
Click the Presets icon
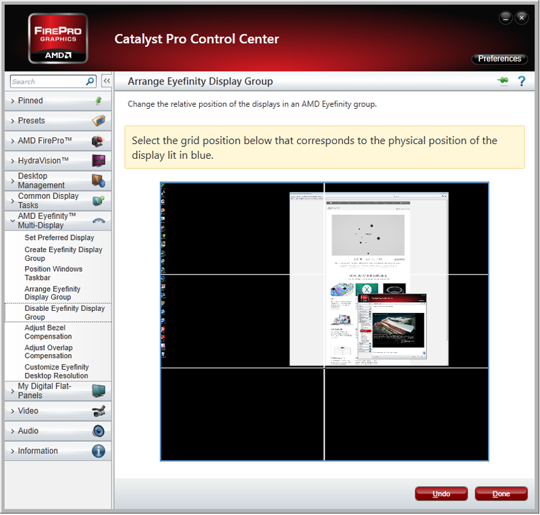(99, 121)
